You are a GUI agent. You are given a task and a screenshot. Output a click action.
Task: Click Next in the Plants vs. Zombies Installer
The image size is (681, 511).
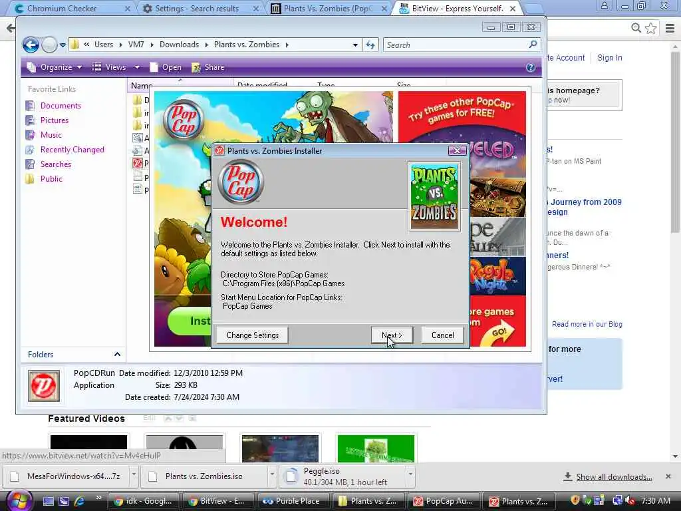[392, 335]
